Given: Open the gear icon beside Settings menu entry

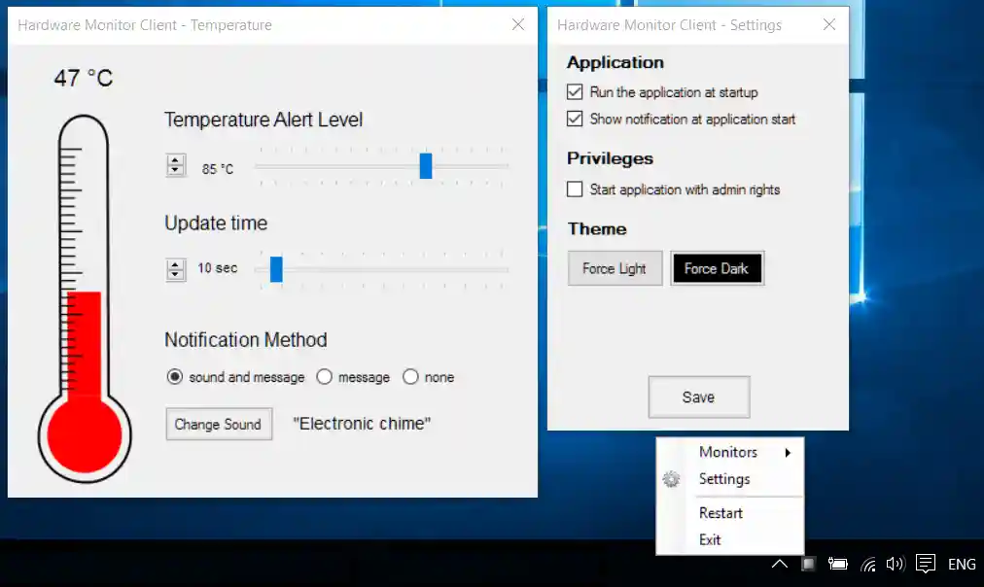Looking at the screenshot, I should click(x=670, y=478).
